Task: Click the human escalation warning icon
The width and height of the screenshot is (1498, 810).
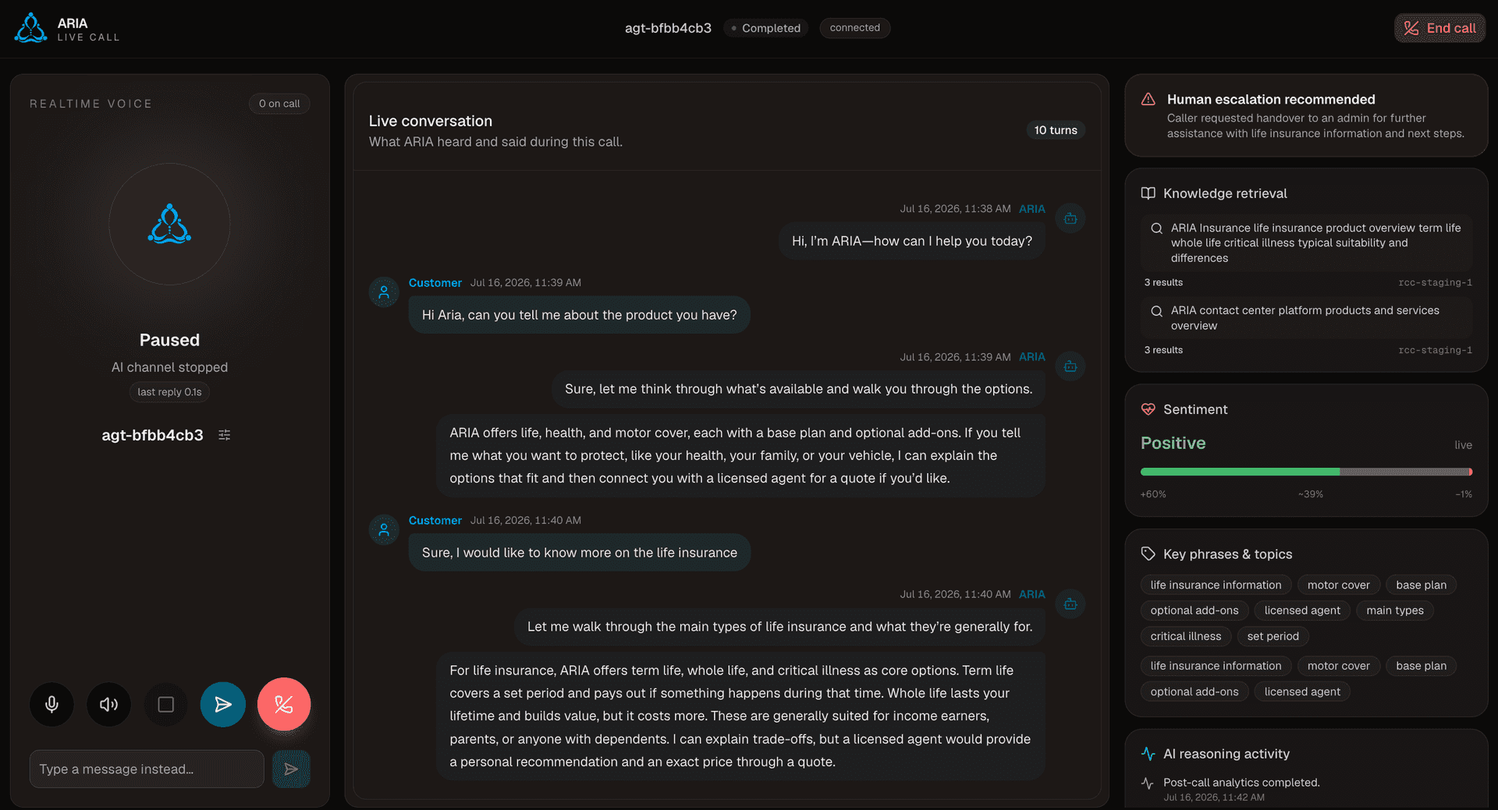Action: pyautogui.click(x=1148, y=99)
